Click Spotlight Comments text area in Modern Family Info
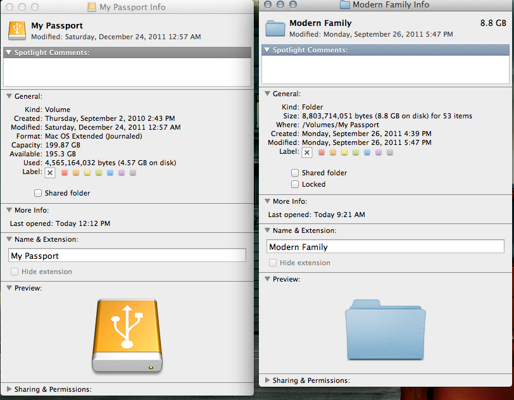Image resolution: width=514 pixels, height=400 pixels. coord(385,70)
